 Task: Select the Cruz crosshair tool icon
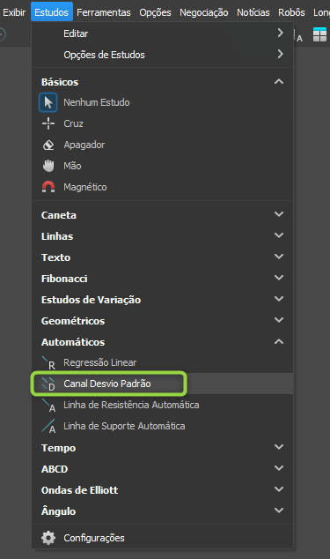[x=48, y=123]
